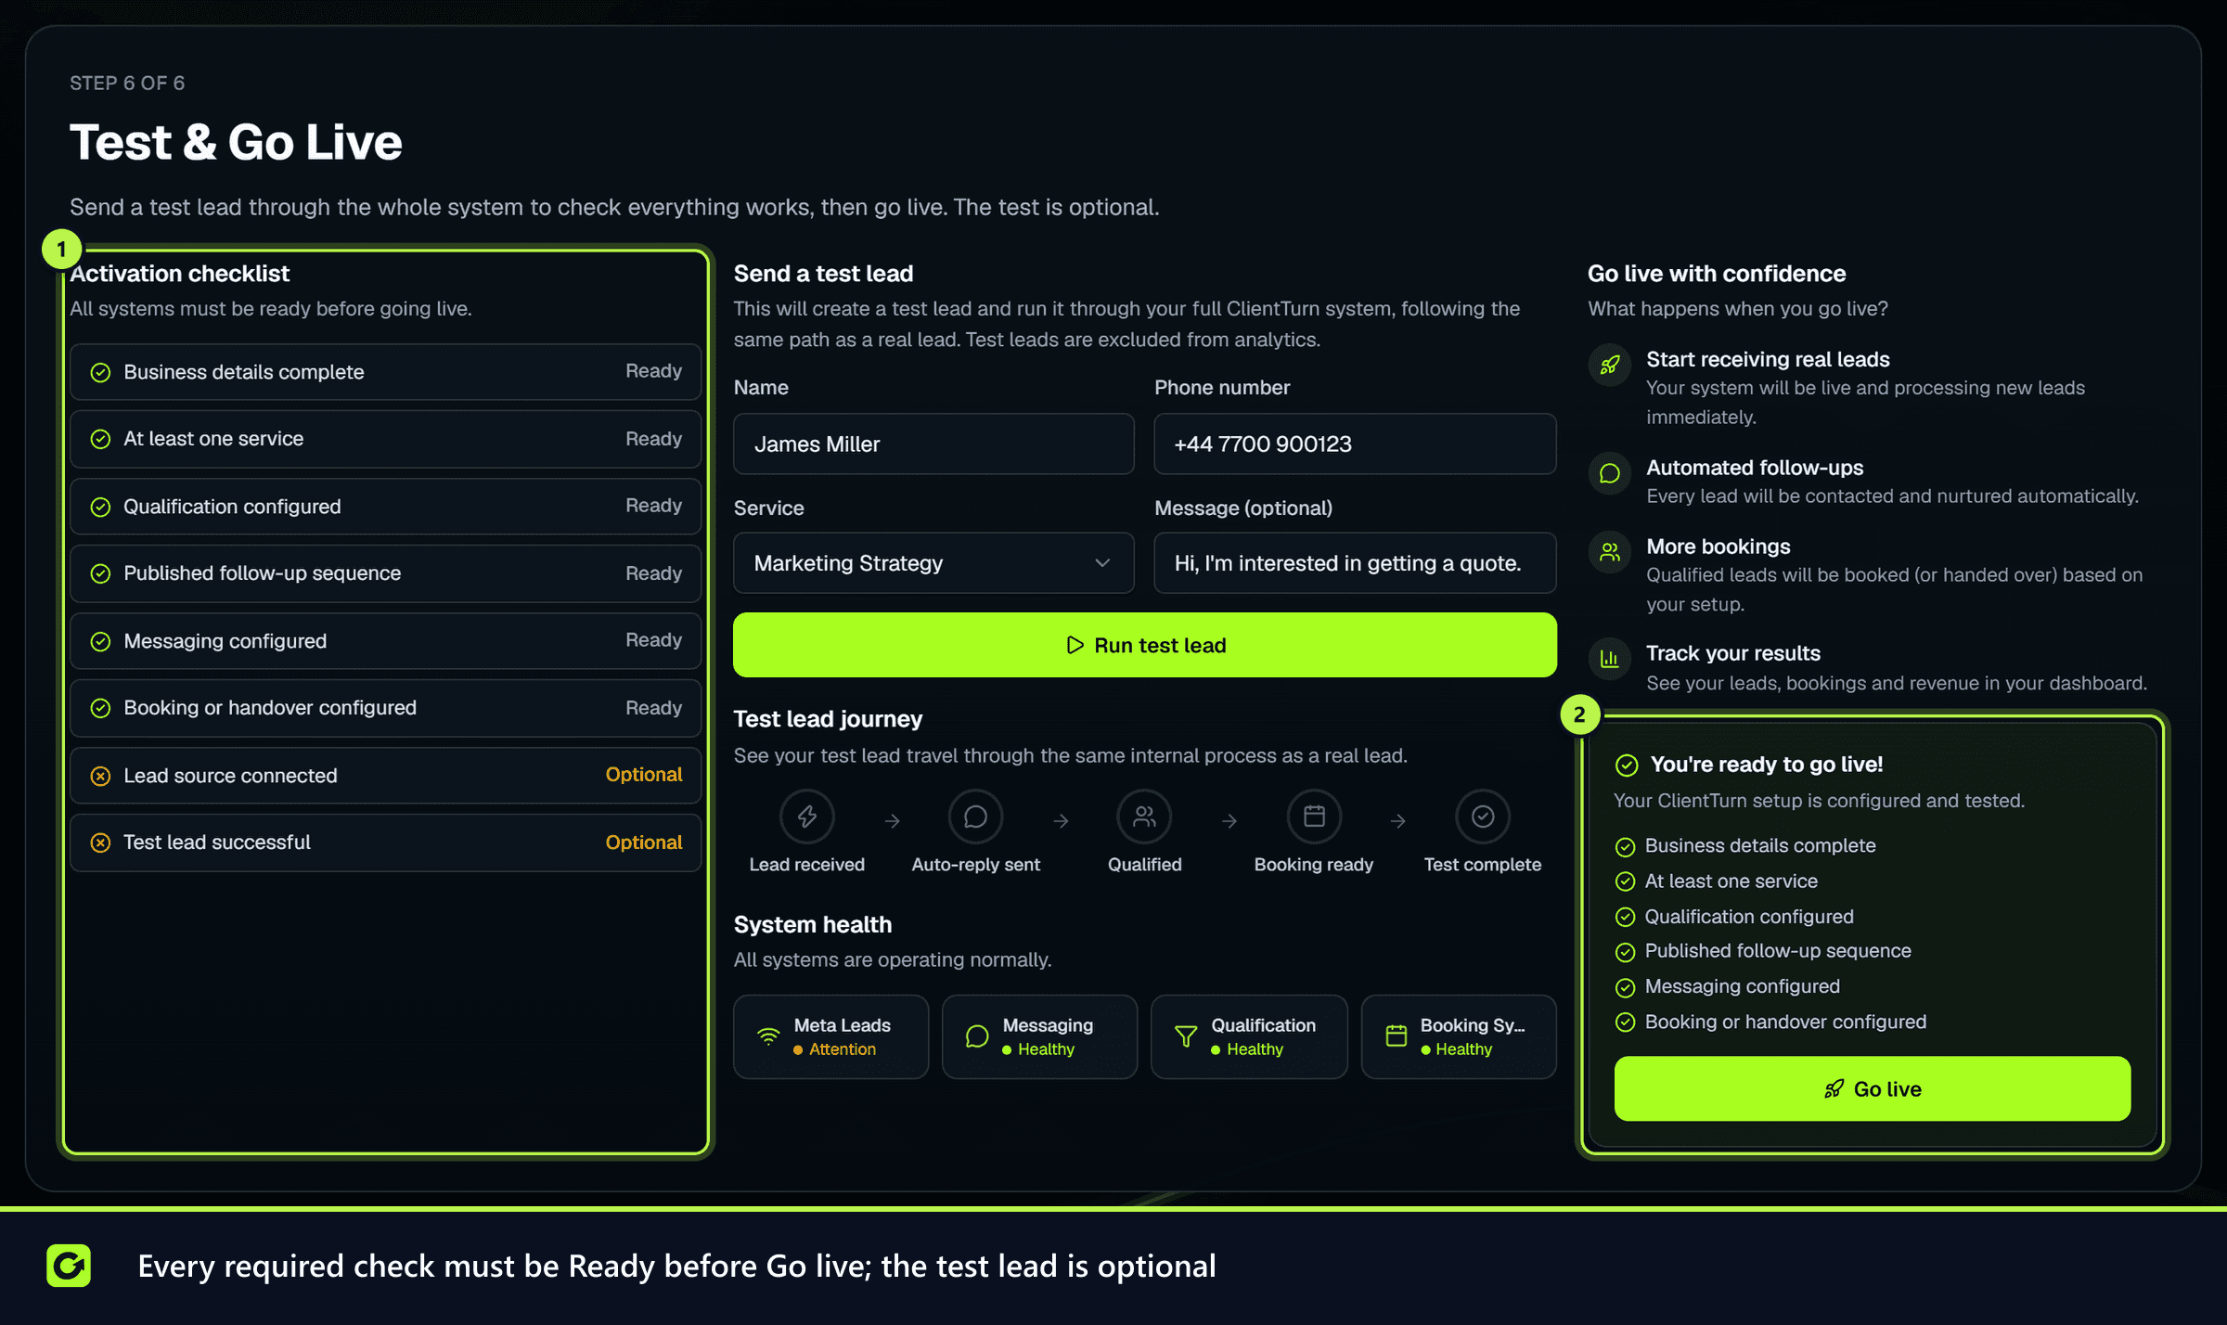The height and width of the screenshot is (1325, 2227).
Task: Click the STEP 6 OF 6 label
Action: coord(127,84)
